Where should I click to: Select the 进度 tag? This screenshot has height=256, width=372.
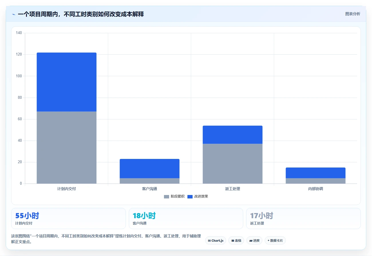pos(254,241)
